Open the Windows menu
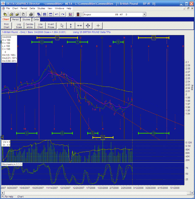This screenshot has height=199, width=195. click(60, 8)
